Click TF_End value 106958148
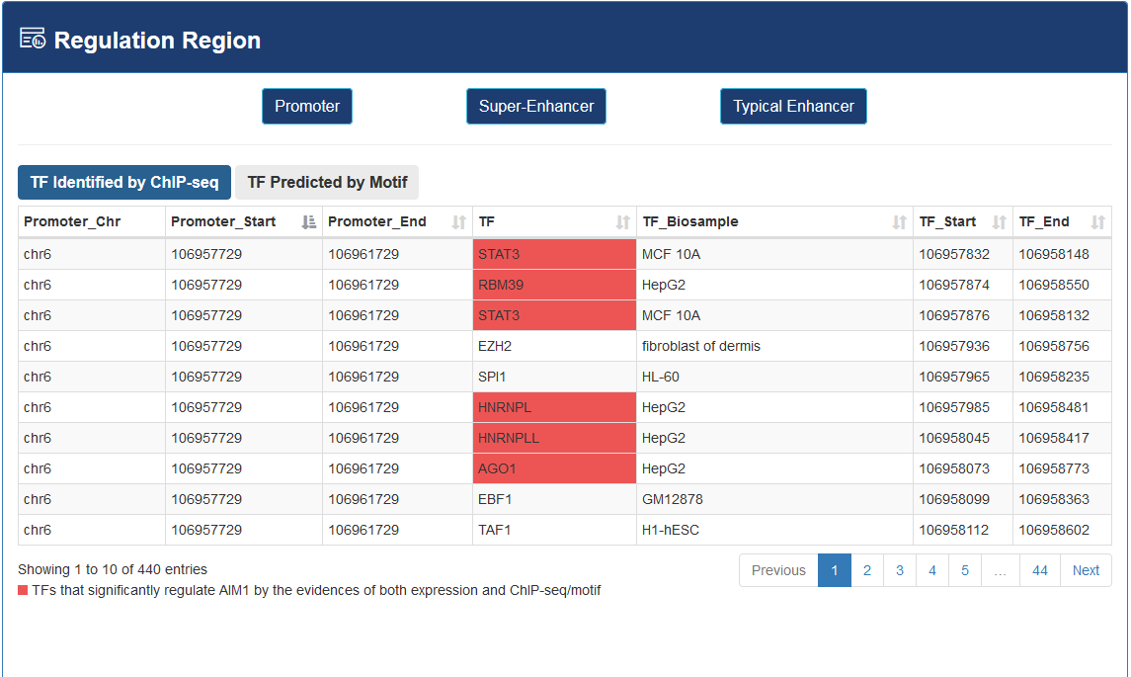 click(1054, 254)
